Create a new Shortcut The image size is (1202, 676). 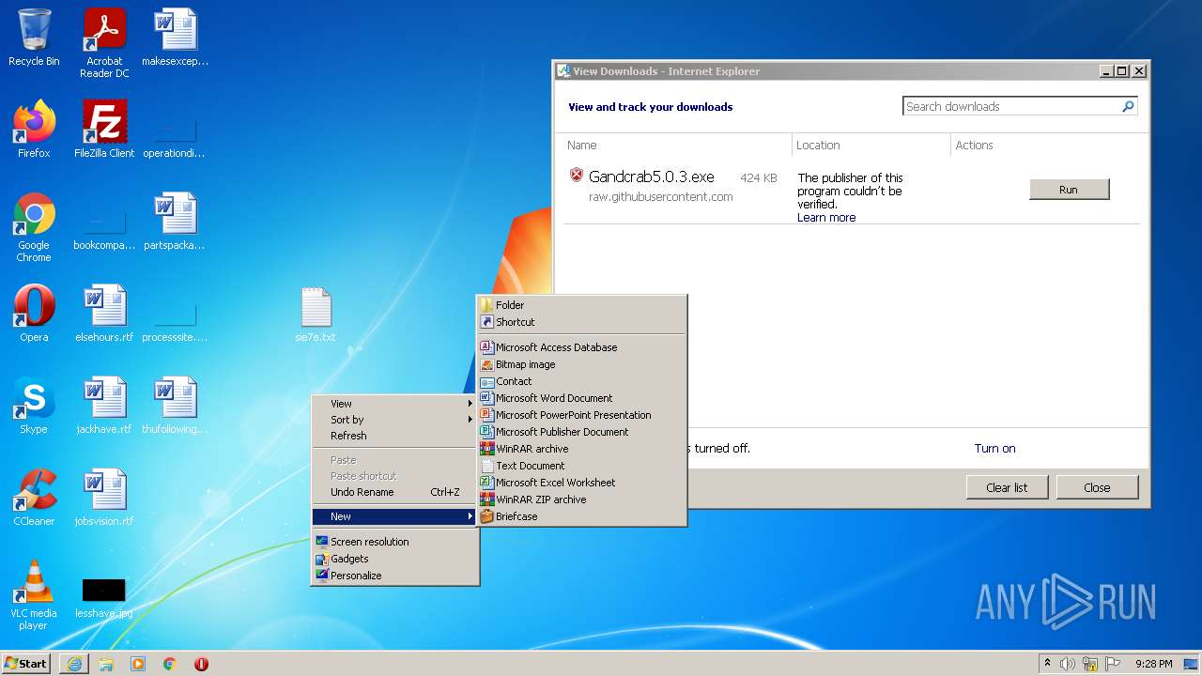tap(582, 322)
